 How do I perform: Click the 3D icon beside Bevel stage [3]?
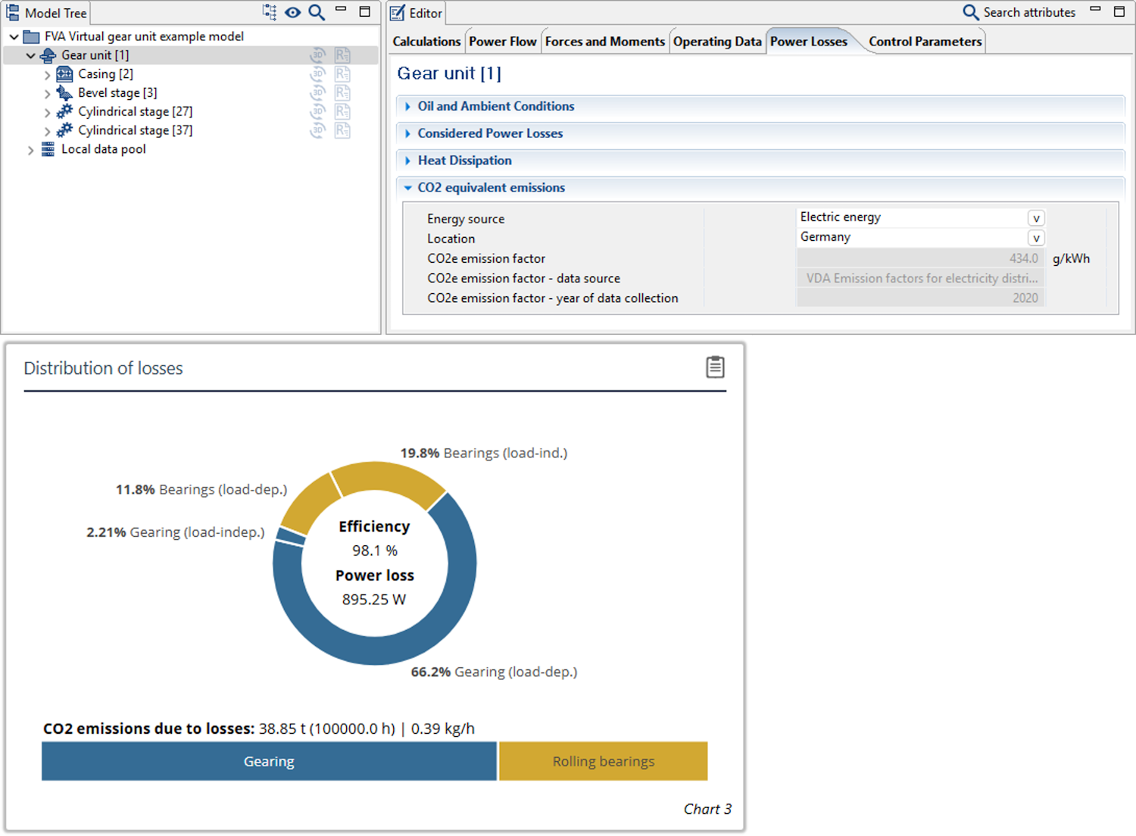coord(318,93)
